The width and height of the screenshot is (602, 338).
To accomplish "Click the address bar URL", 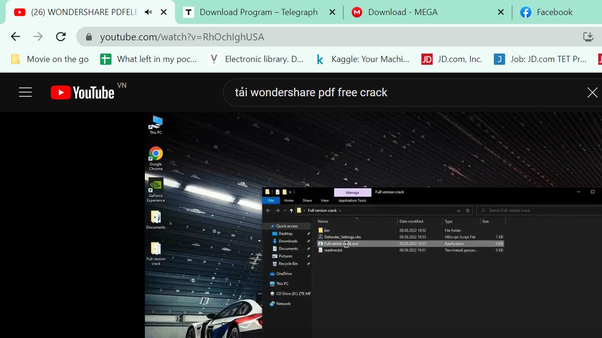I will point(182,37).
